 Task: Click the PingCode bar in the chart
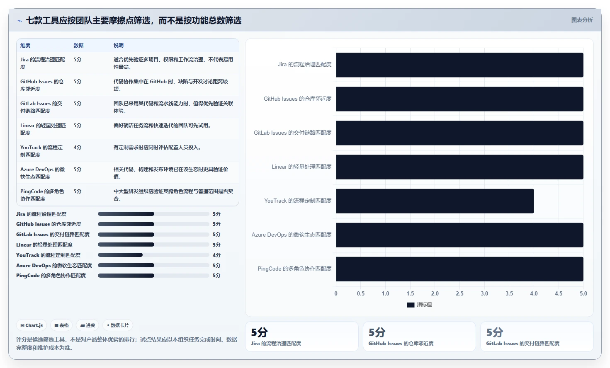pos(459,269)
